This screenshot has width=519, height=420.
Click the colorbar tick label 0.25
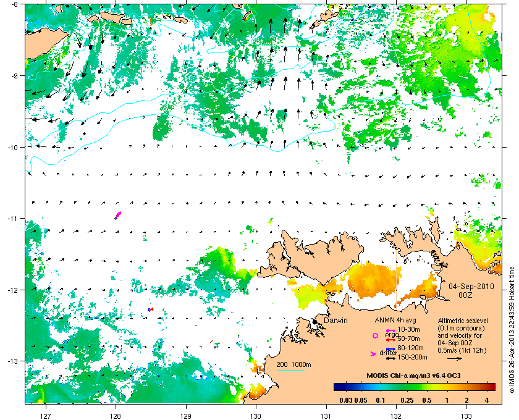tap(407, 400)
